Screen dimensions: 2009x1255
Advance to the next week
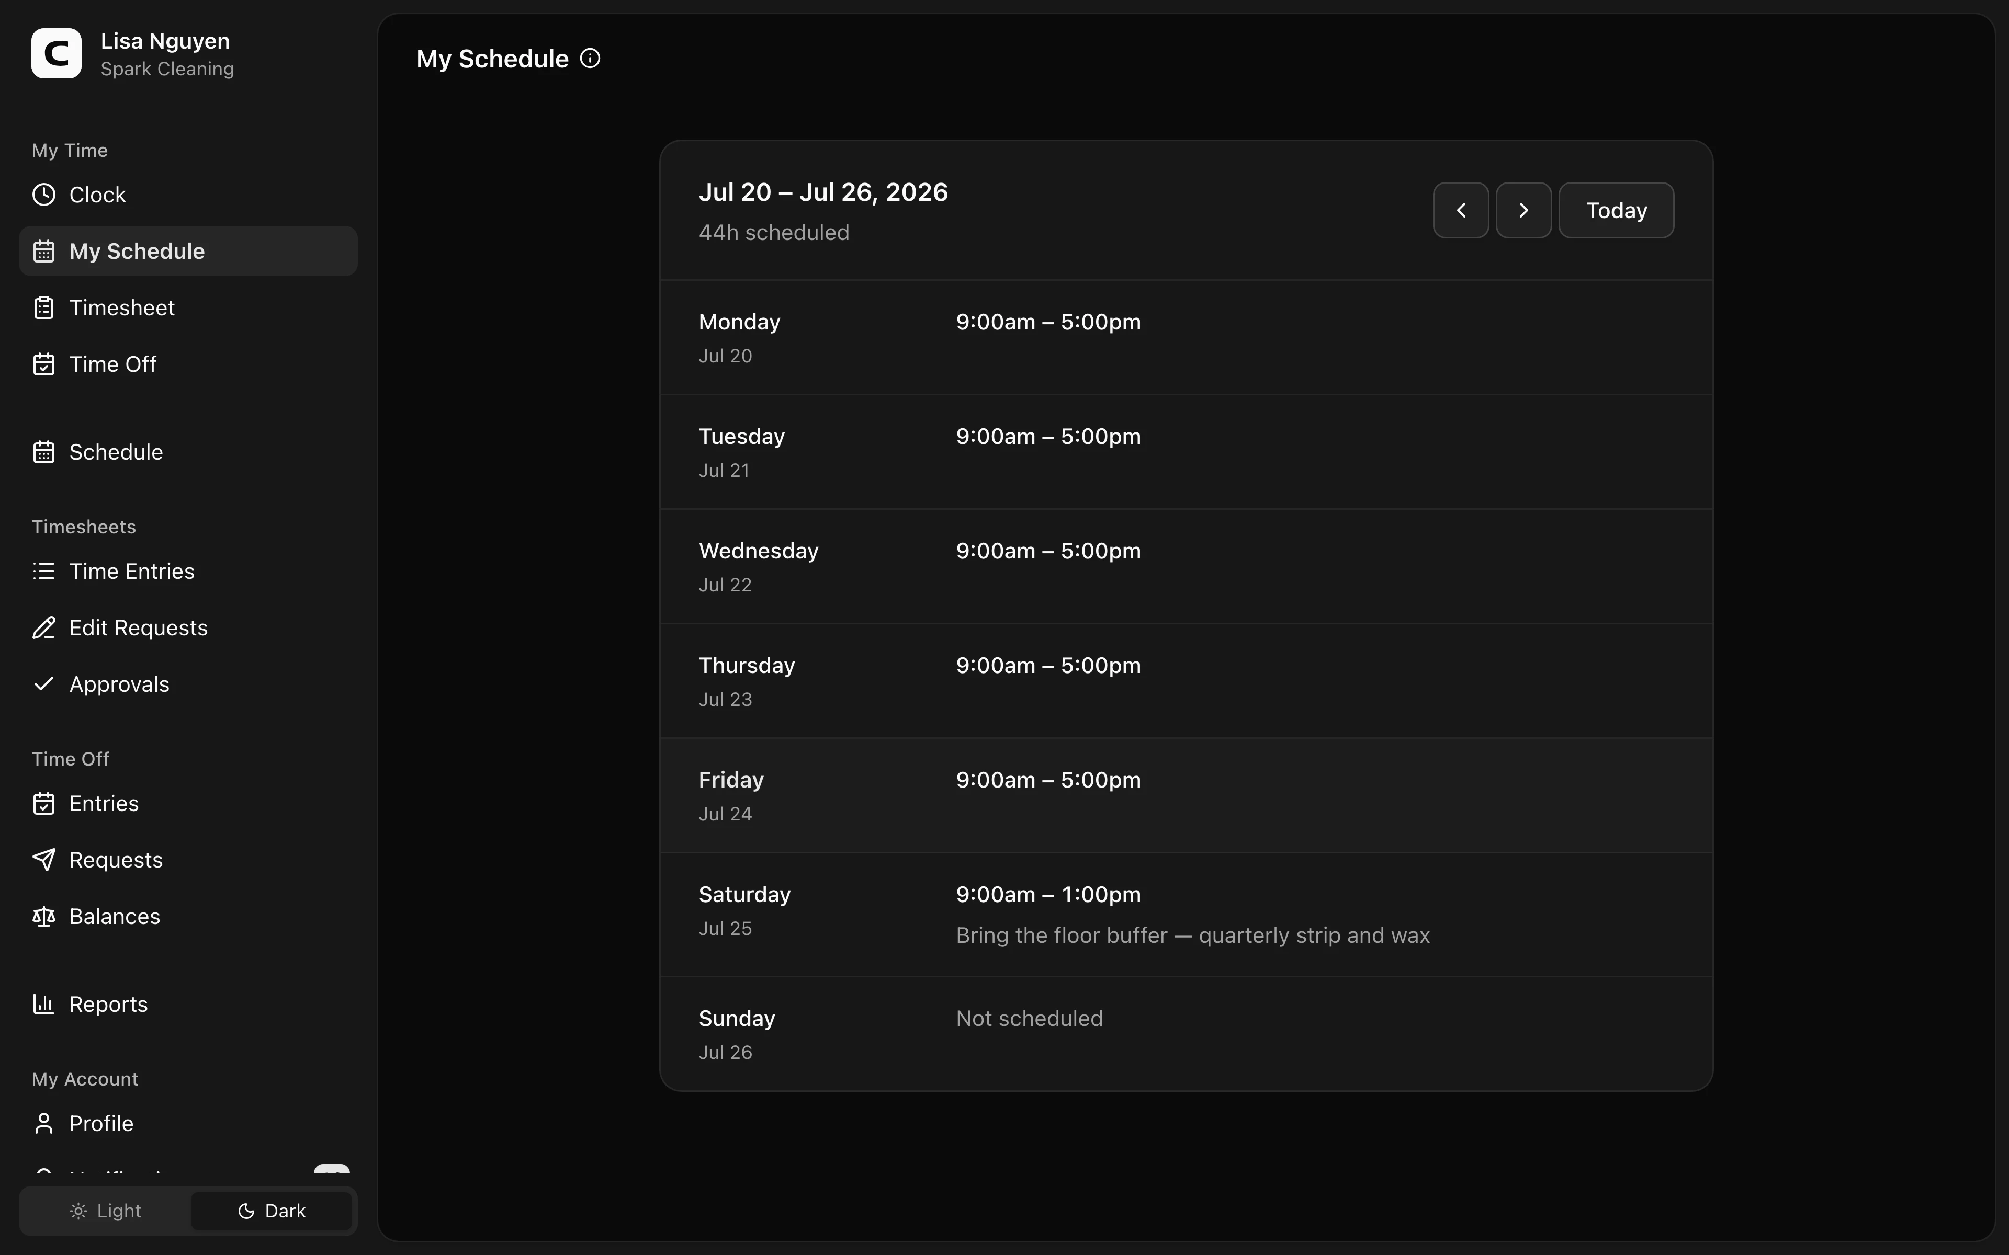pyautogui.click(x=1523, y=210)
